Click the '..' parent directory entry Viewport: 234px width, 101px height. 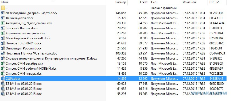coord(6,9)
